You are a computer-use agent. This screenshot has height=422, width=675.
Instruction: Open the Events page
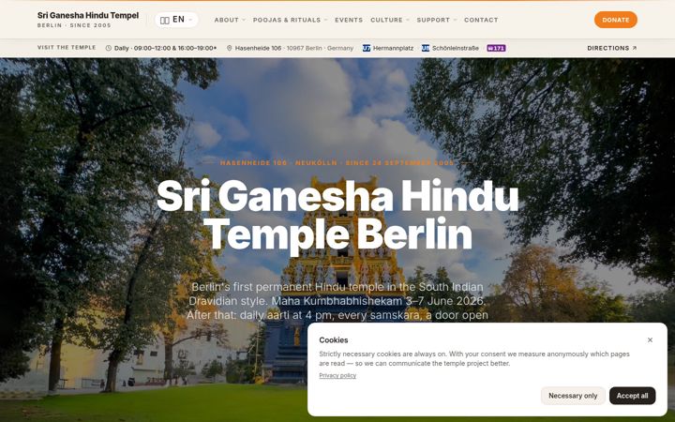click(349, 20)
